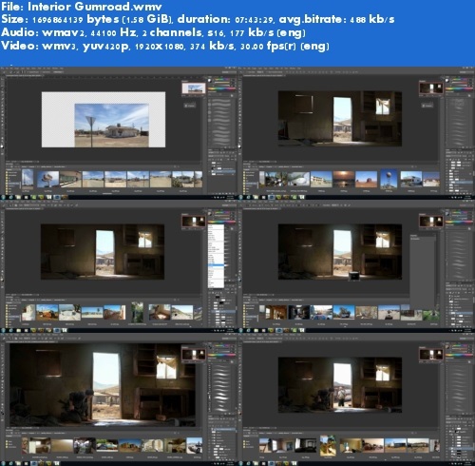Select the navigator preview in the exterior-photo frame
This screenshot has width=475, height=466.
194,87
